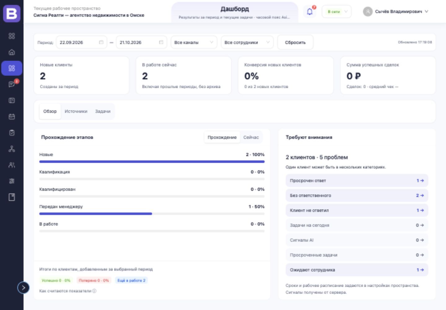Image resolution: width=446 pixels, height=310 pixels.
Task: Open the «Просроченные задачи» row
Action: tap(357, 255)
